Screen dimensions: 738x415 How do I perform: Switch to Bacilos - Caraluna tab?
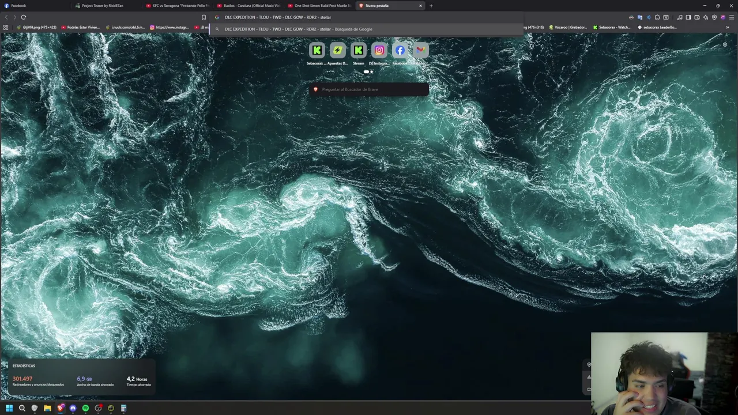248,6
